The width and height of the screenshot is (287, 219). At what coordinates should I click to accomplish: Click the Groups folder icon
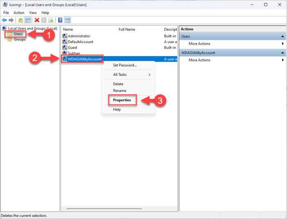pos(10,39)
